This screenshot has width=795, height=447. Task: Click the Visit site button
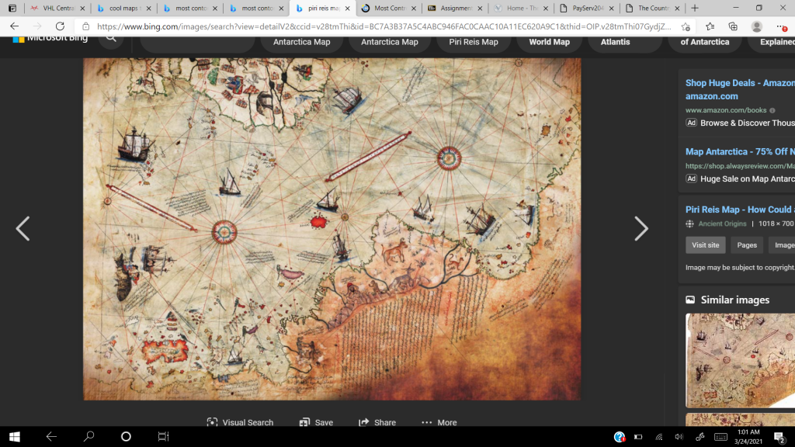click(x=705, y=244)
